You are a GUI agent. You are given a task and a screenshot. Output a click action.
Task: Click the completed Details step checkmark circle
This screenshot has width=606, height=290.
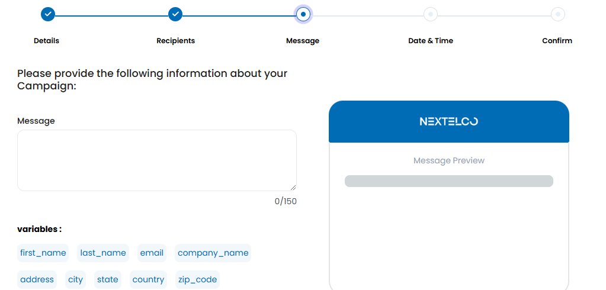[48, 14]
